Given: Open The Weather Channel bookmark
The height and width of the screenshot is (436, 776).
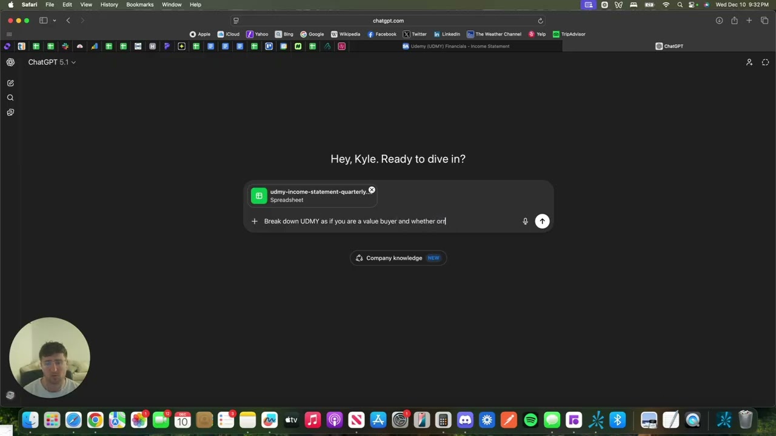Looking at the screenshot, I should point(493,34).
